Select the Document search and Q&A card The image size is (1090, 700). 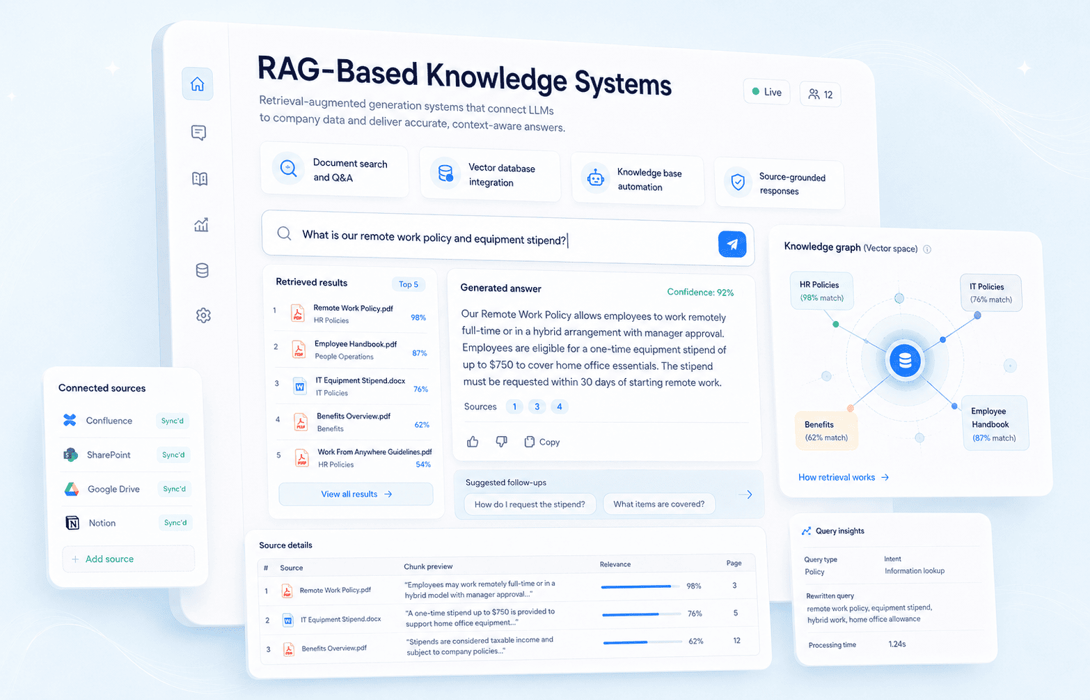click(x=335, y=169)
